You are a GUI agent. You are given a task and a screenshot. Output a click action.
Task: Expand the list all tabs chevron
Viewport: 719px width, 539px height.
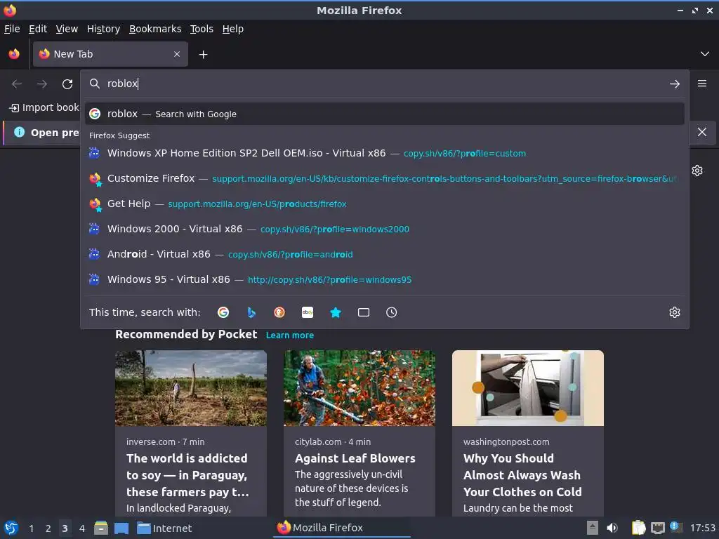(705, 54)
